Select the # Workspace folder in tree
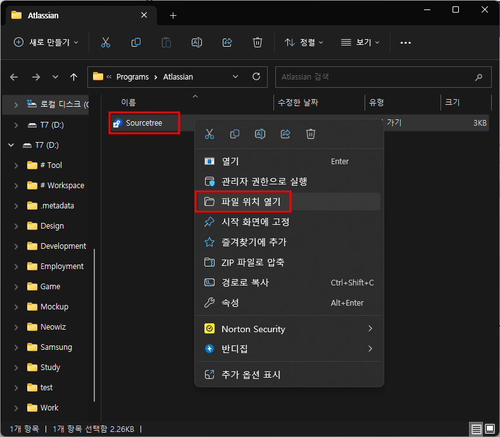500x437 pixels. (x=62, y=186)
